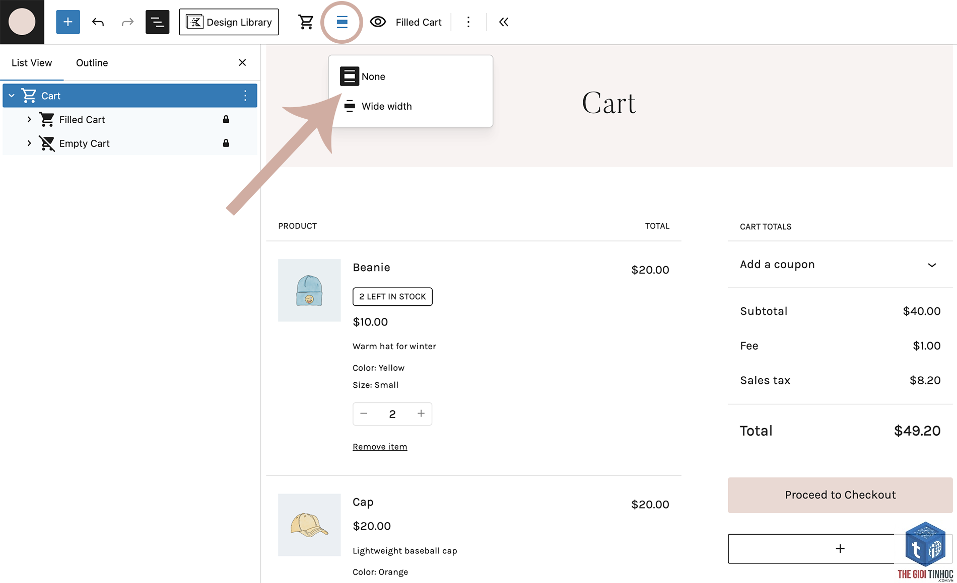Click the Beanie quantity field
Viewport: 957px width, 583px height.
392,414
